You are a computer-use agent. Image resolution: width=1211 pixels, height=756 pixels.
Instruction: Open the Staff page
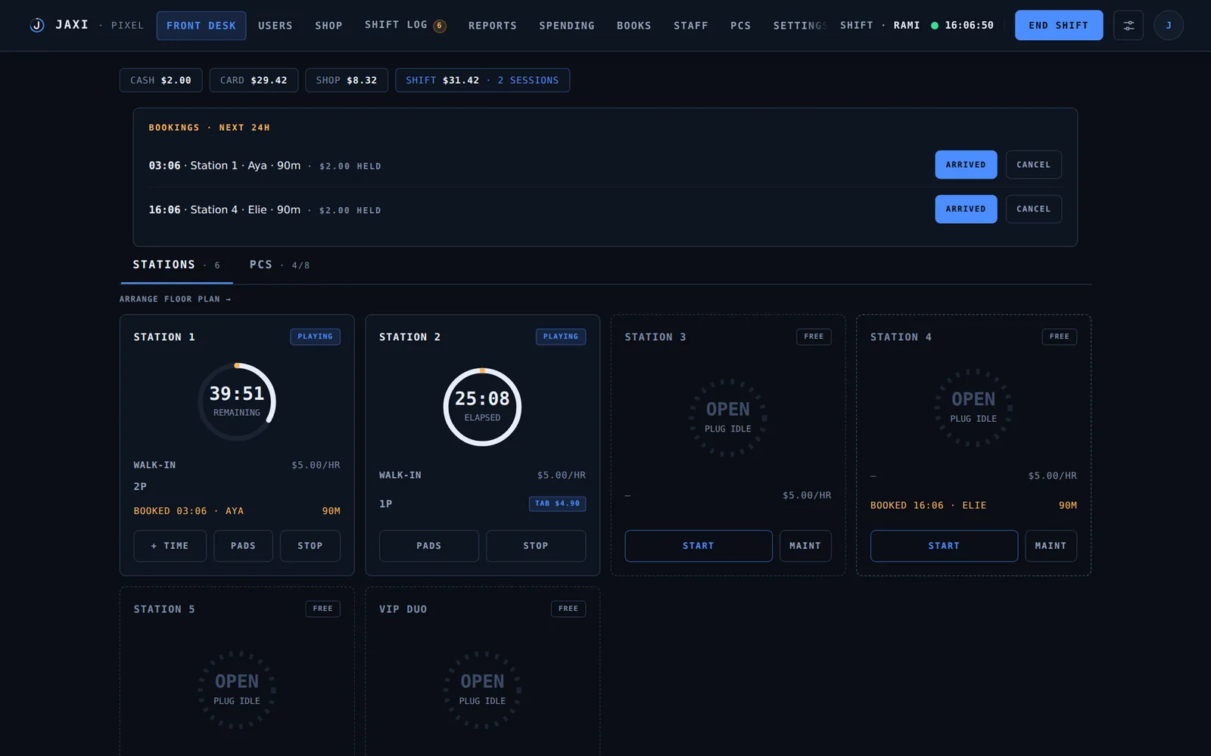(x=690, y=26)
